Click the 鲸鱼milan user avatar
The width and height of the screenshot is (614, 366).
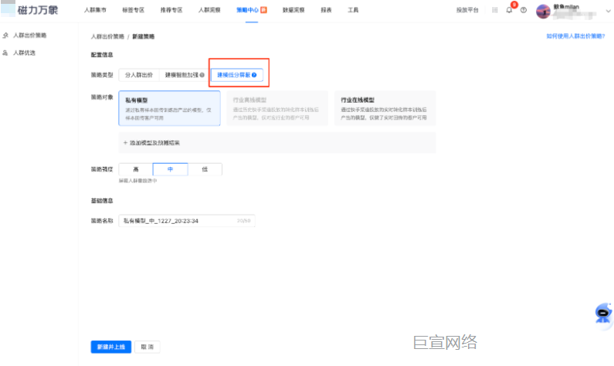tap(543, 12)
